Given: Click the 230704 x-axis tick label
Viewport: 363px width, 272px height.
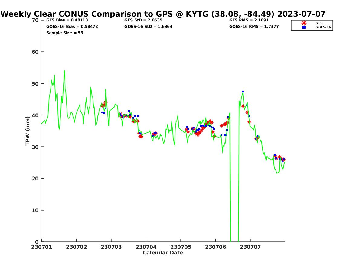Looking at the screenshot, I should [x=146, y=247].
